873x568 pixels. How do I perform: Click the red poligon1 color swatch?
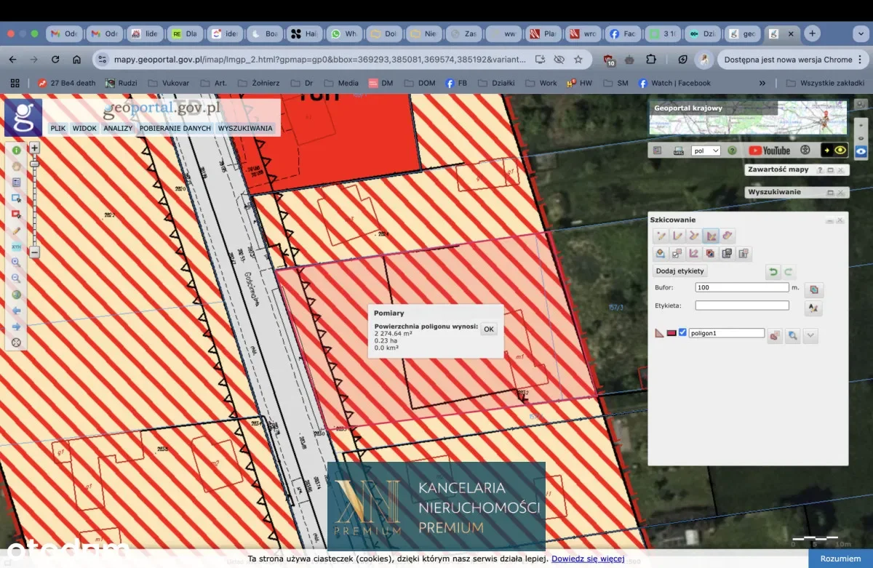(671, 333)
